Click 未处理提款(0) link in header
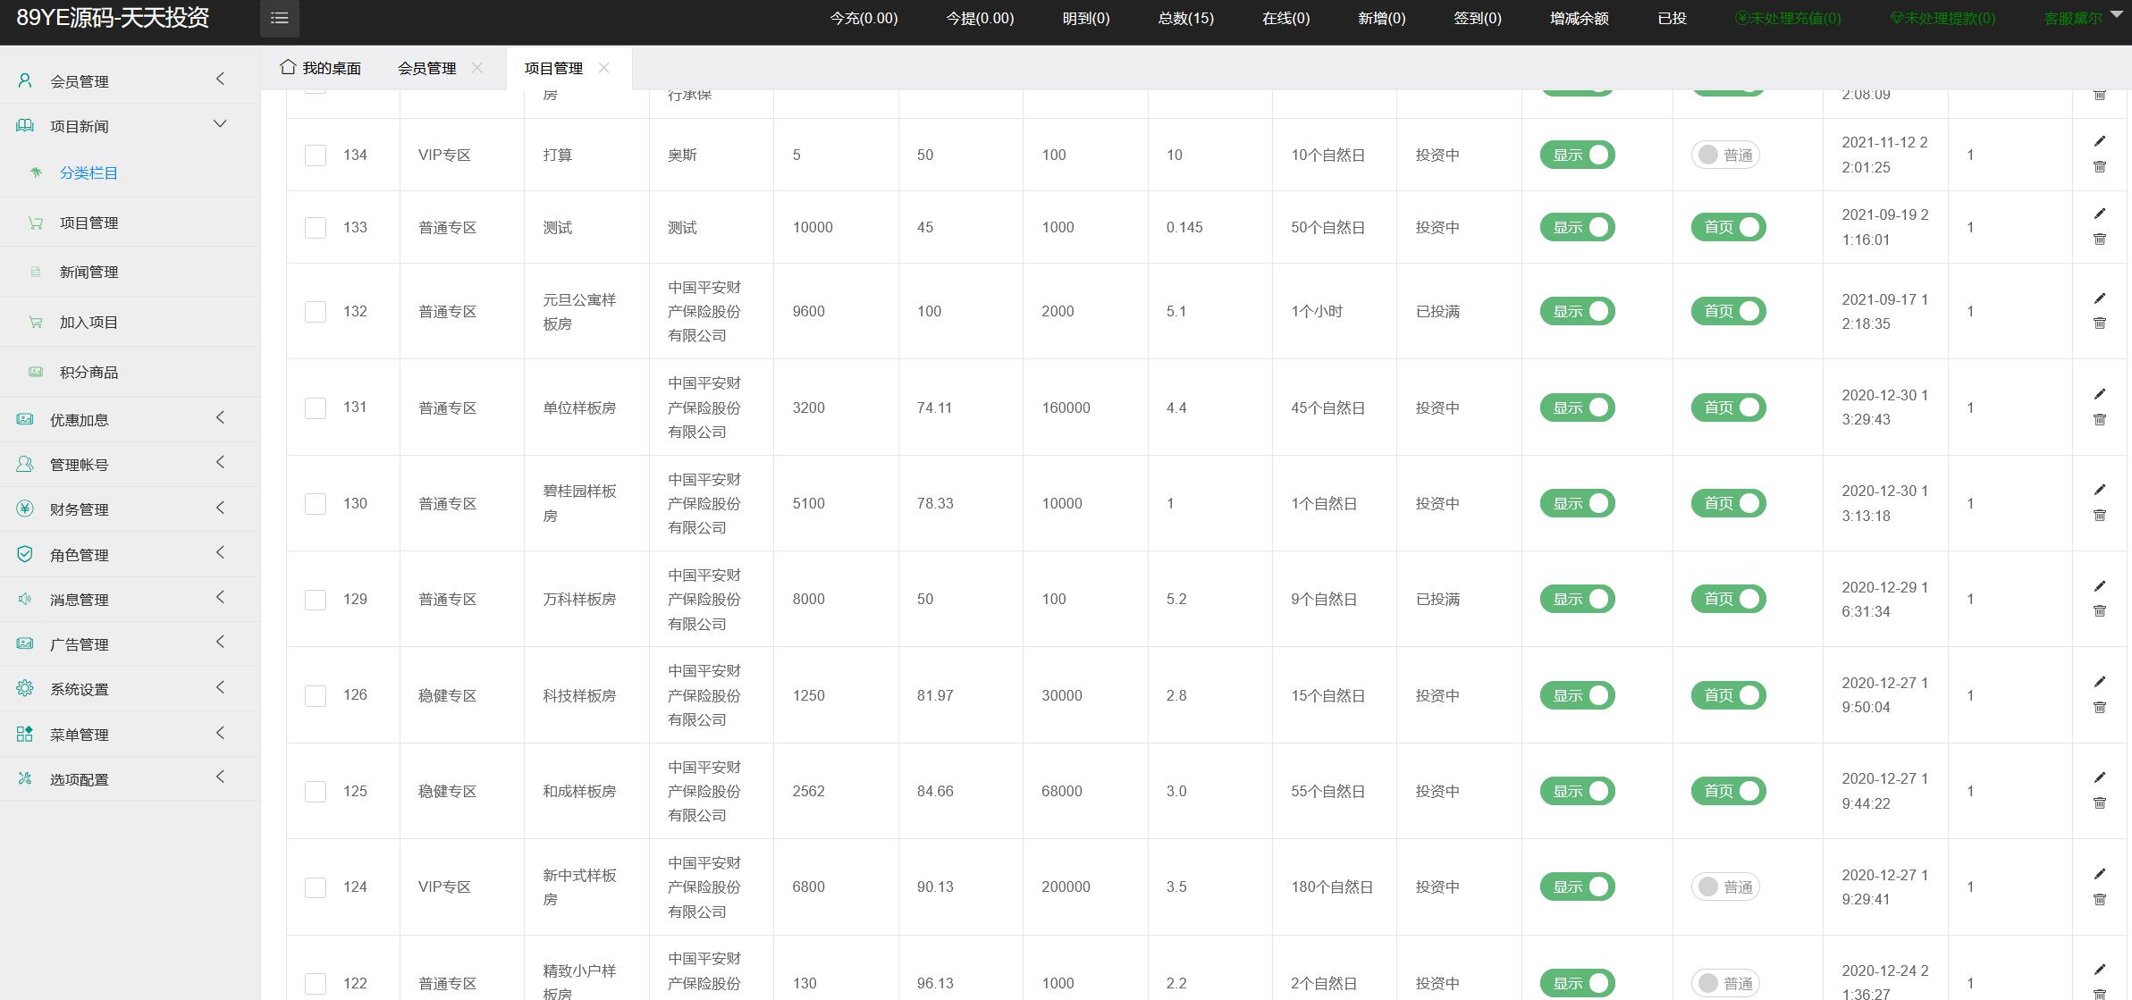This screenshot has width=2132, height=1000. 1942,18
